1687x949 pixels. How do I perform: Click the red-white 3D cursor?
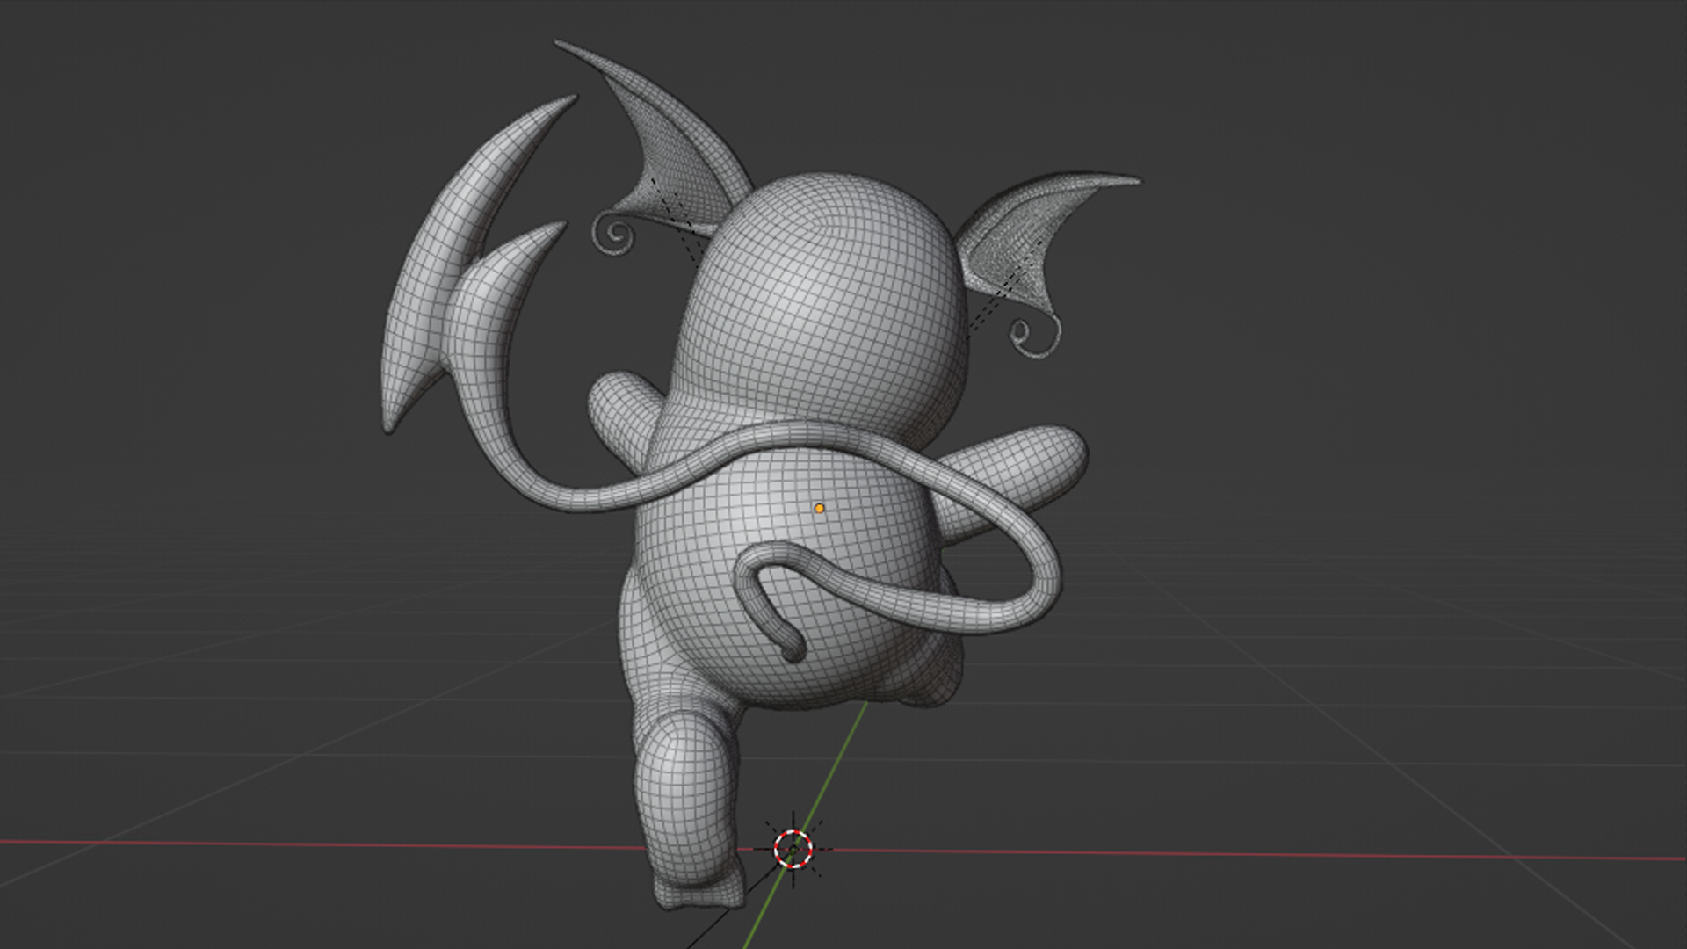click(793, 848)
